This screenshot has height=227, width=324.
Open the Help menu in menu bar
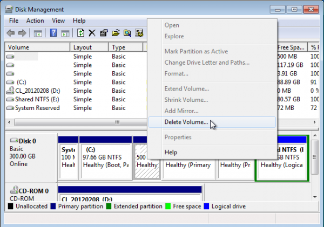pos(79,20)
